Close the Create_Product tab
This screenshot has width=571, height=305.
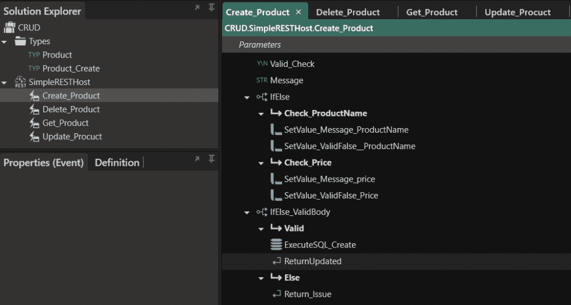pyautogui.click(x=298, y=12)
